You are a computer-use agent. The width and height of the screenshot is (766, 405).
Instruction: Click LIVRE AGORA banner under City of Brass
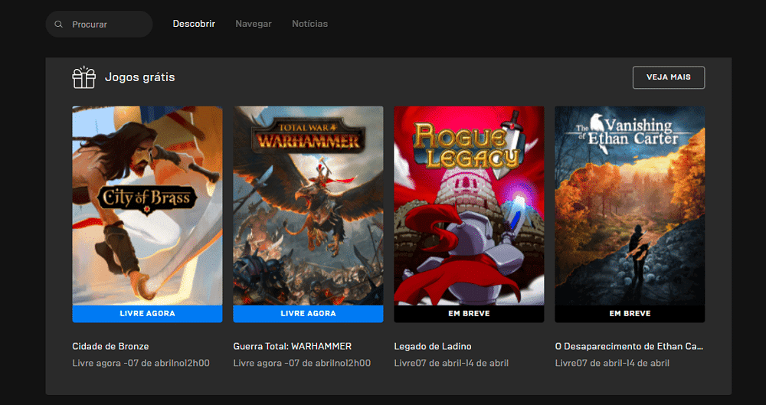(148, 314)
